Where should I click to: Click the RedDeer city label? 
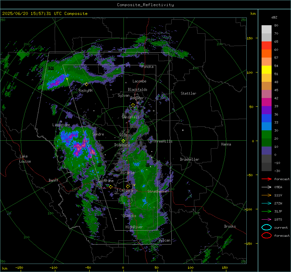point(137,98)
